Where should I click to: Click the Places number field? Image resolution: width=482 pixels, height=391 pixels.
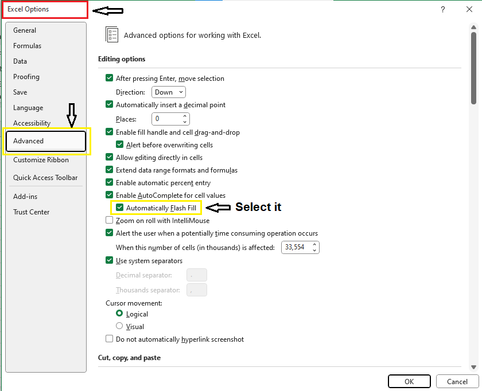click(166, 119)
